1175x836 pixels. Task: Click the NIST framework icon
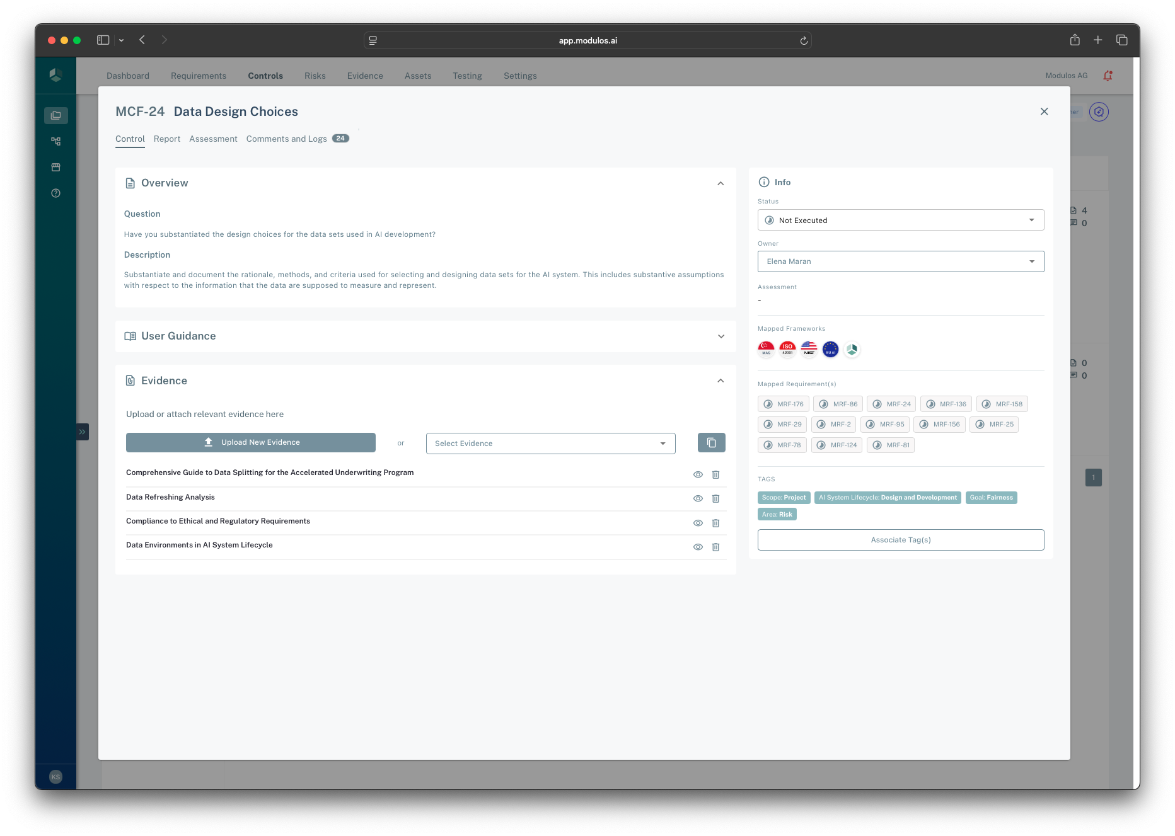coord(809,349)
